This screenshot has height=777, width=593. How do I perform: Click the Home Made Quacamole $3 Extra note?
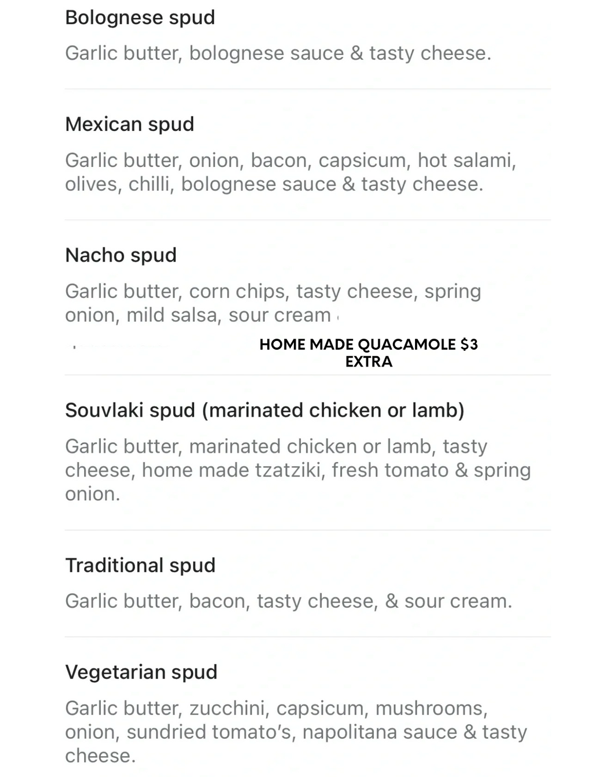coord(369,353)
